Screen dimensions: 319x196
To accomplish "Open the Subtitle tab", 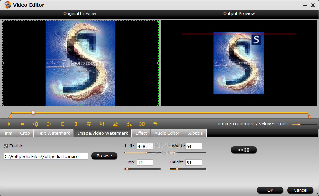I will (195, 133).
